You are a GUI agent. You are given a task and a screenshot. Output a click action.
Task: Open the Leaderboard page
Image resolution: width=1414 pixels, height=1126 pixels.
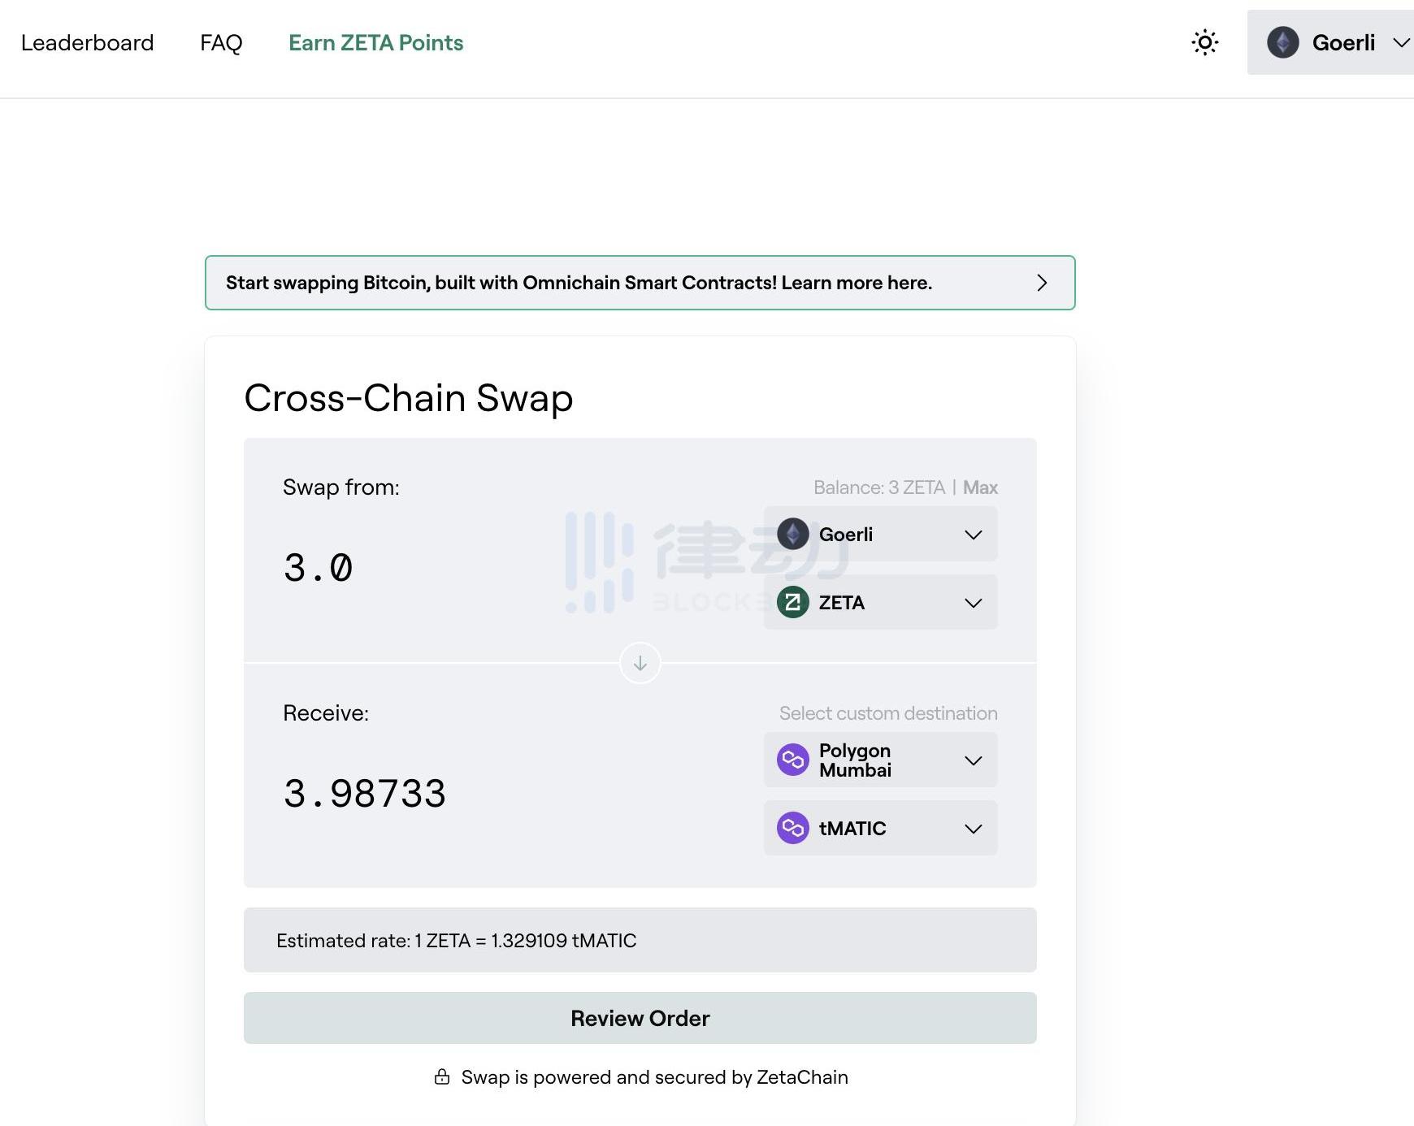87,42
